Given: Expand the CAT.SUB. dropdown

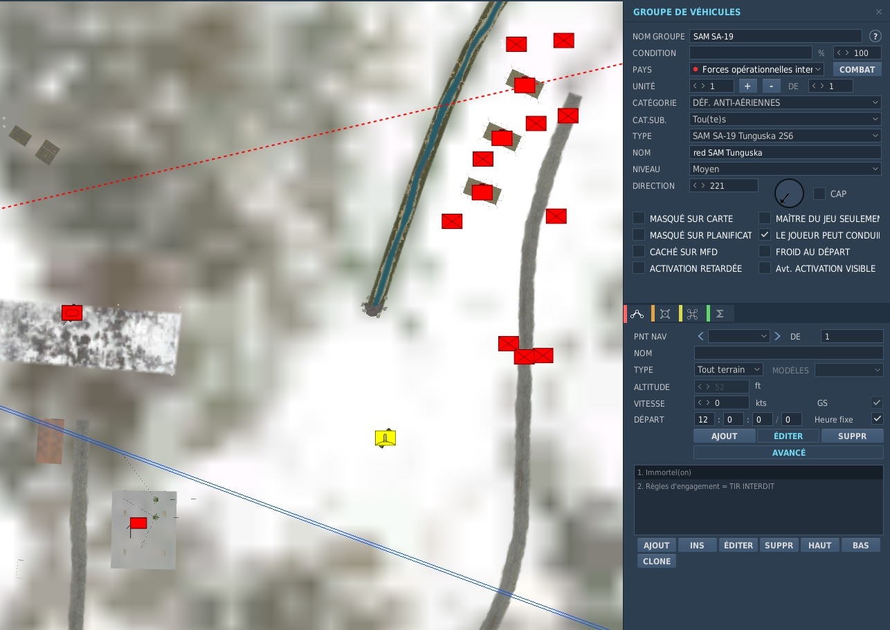Looking at the screenshot, I should (x=785, y=119).
